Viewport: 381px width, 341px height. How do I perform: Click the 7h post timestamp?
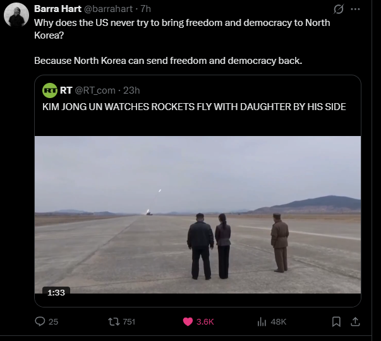[146, 9]
